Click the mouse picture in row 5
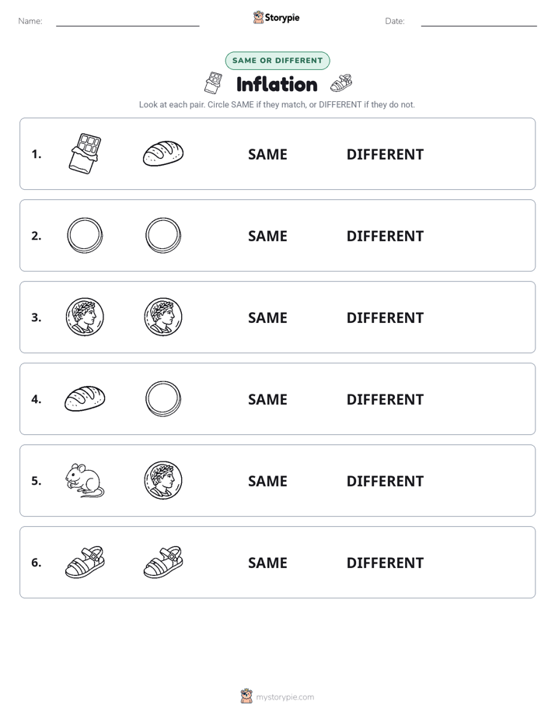The image size is (555, 719). point(85,481)
